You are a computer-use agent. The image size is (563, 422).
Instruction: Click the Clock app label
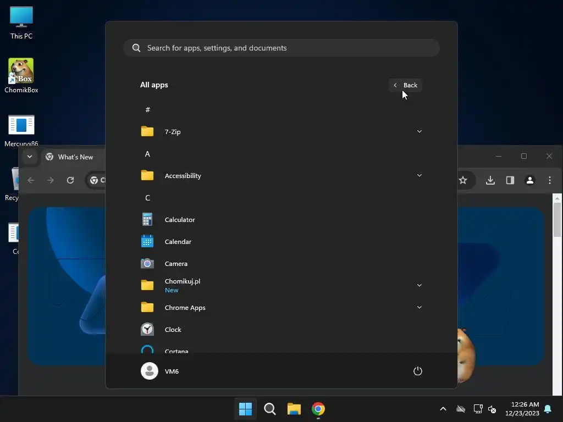click(173, 330)
